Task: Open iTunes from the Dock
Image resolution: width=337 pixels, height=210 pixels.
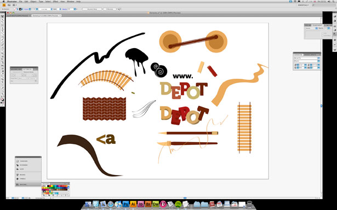Action: coord(118,204)
